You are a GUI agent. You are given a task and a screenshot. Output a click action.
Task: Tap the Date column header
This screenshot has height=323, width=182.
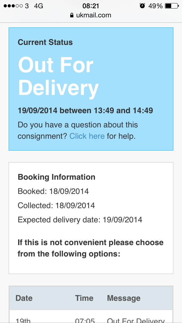point(24,298)
